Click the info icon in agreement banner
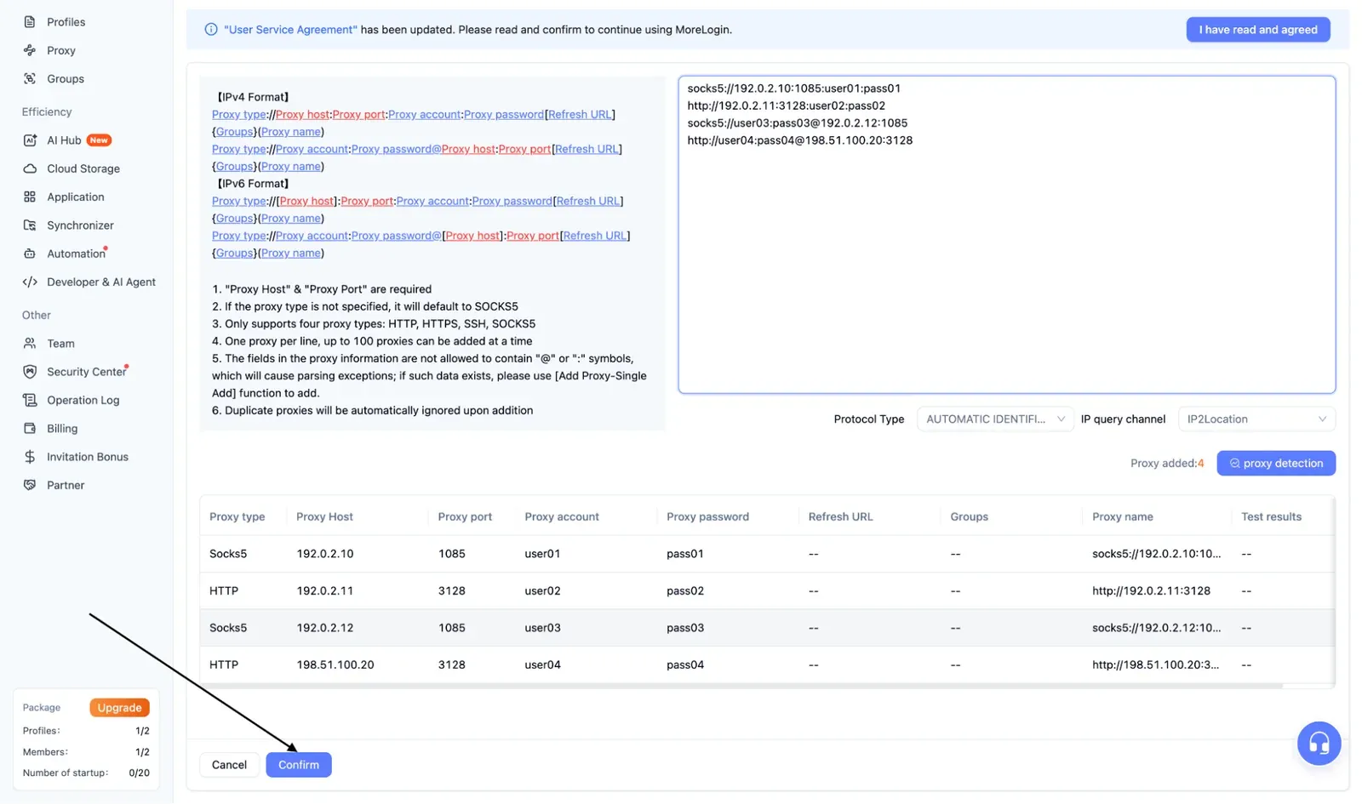The width and height of the screenshot is (1362, 804). 211,30
